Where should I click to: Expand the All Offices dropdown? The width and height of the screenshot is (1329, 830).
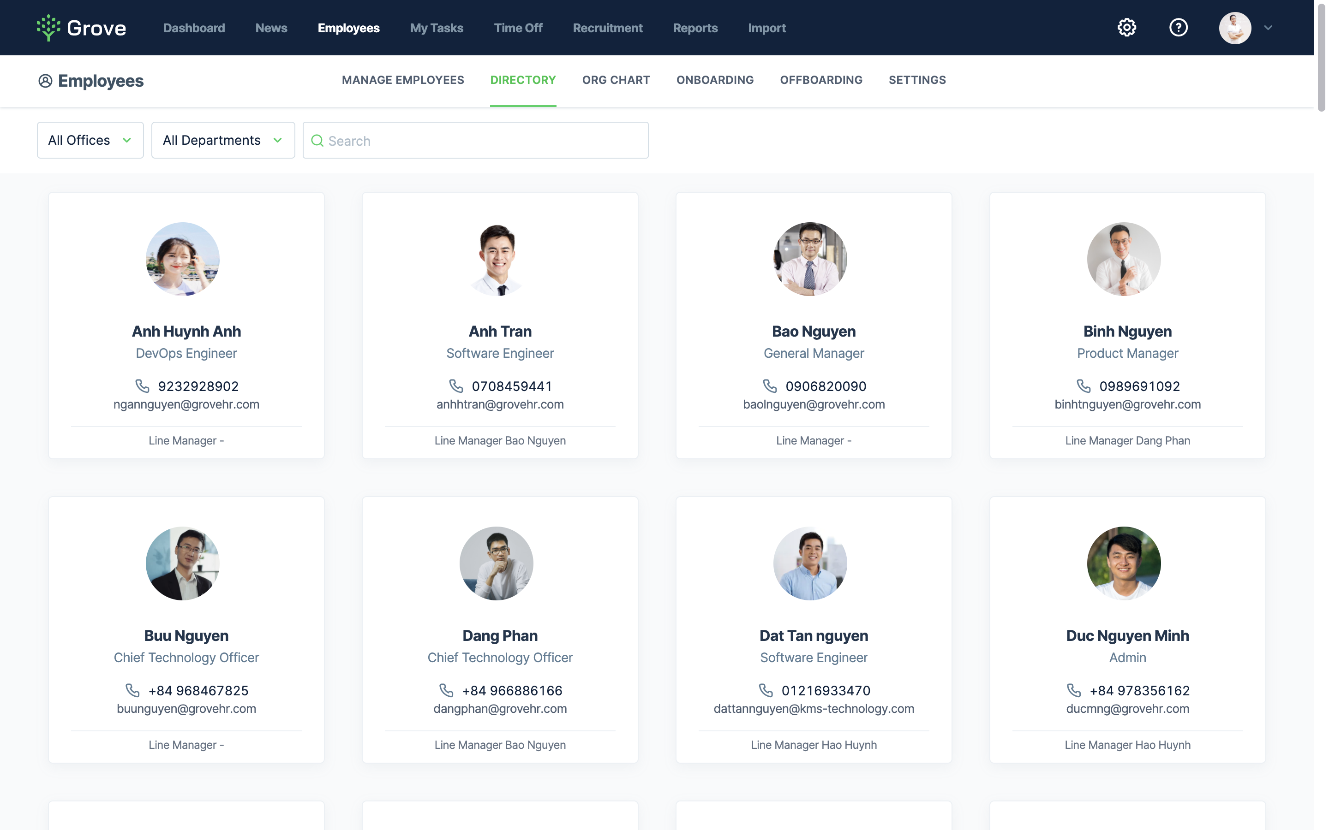pyautogui.click(x=90, y=141)
